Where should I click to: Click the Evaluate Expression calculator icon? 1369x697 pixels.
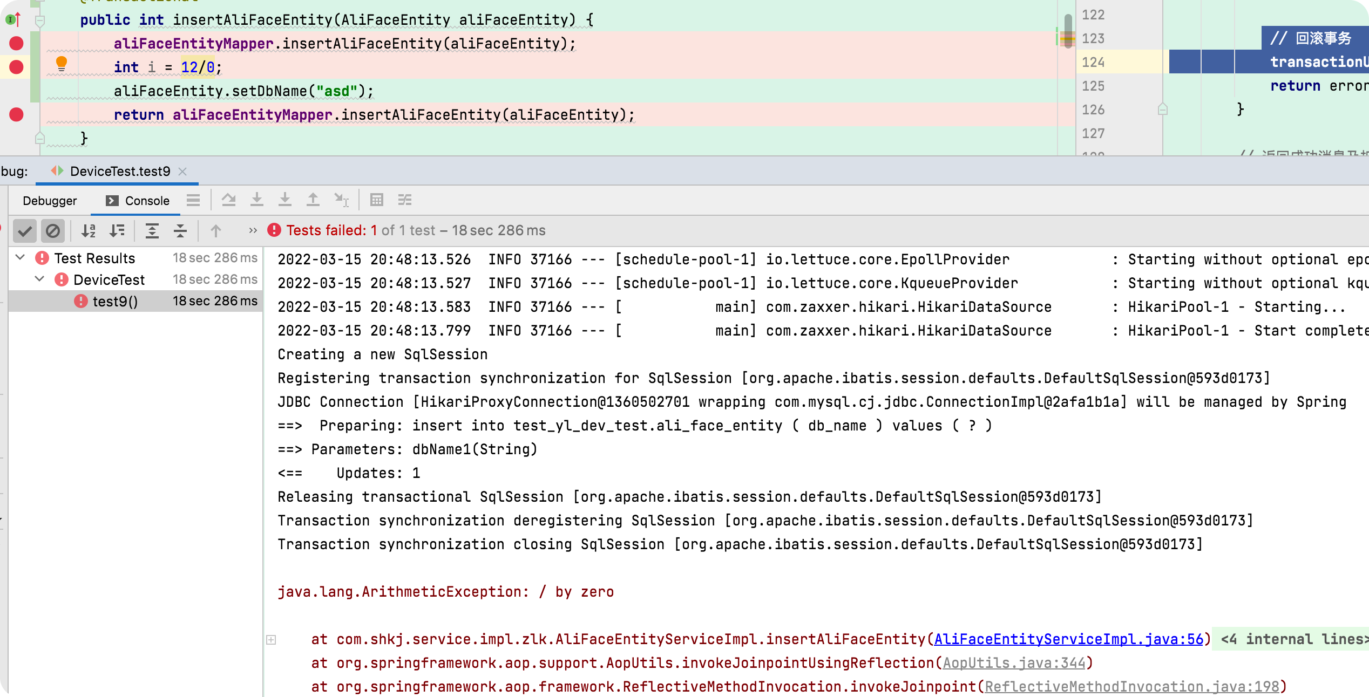click(377, 200)
